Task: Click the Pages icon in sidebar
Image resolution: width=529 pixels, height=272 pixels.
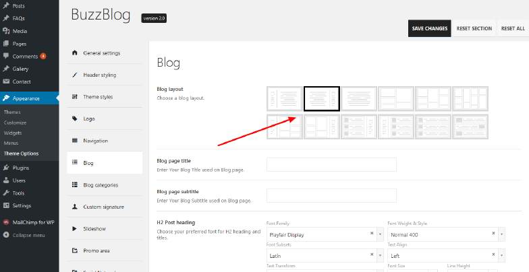Action: pos(6,43)
